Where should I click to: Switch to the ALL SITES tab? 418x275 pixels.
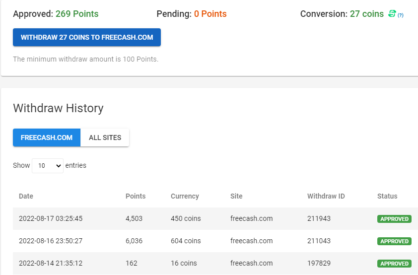click(105, 137)
